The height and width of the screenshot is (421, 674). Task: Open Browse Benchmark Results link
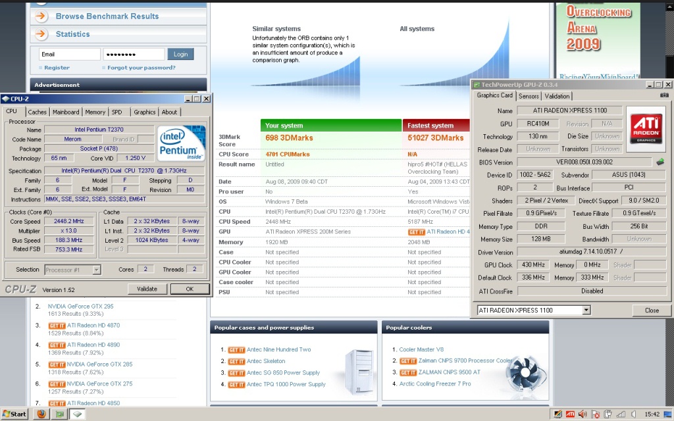point(107,16)
